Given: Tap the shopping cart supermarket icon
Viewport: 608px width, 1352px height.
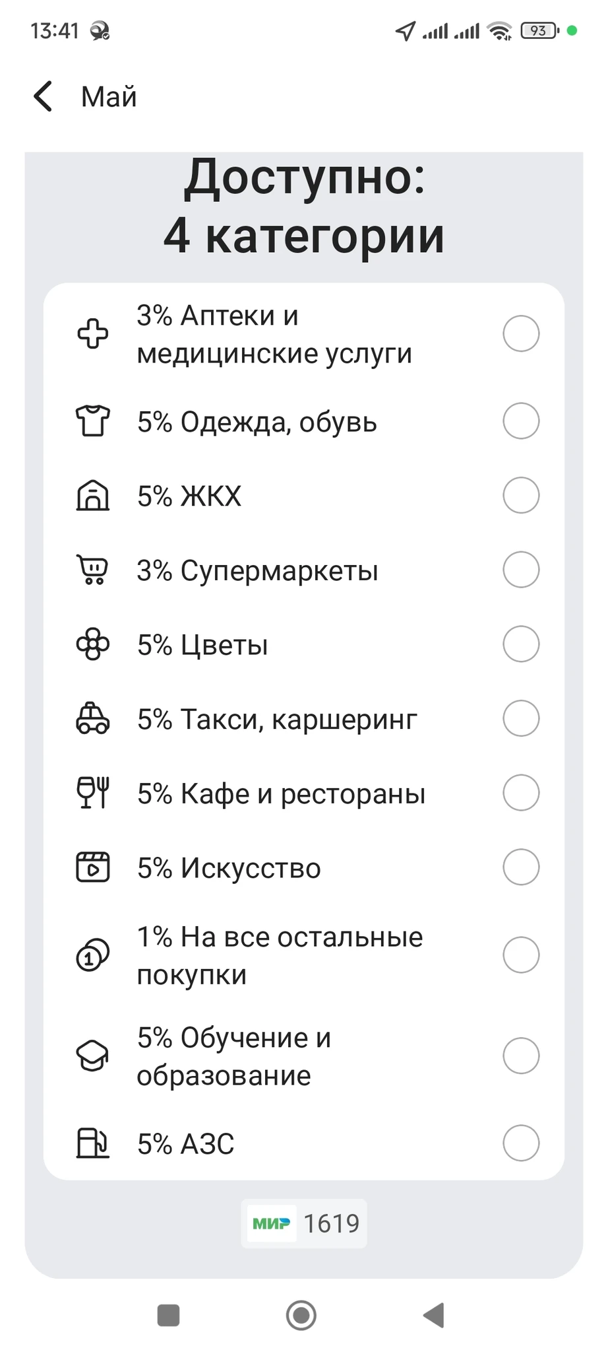Looking at the screenshot, I should [x=93, y=570].
